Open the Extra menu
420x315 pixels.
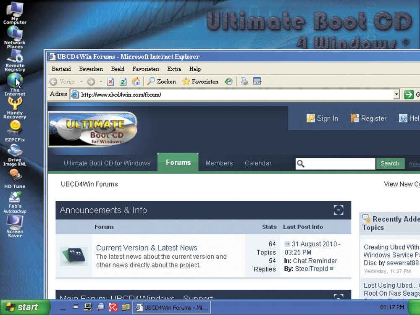tap(174, 69)
